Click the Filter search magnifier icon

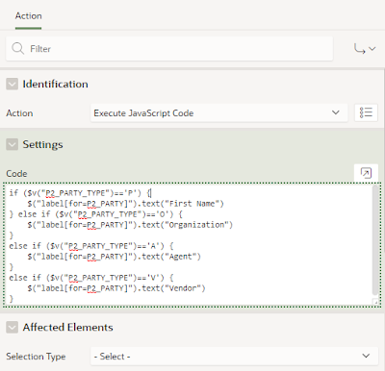click(17, 49)
